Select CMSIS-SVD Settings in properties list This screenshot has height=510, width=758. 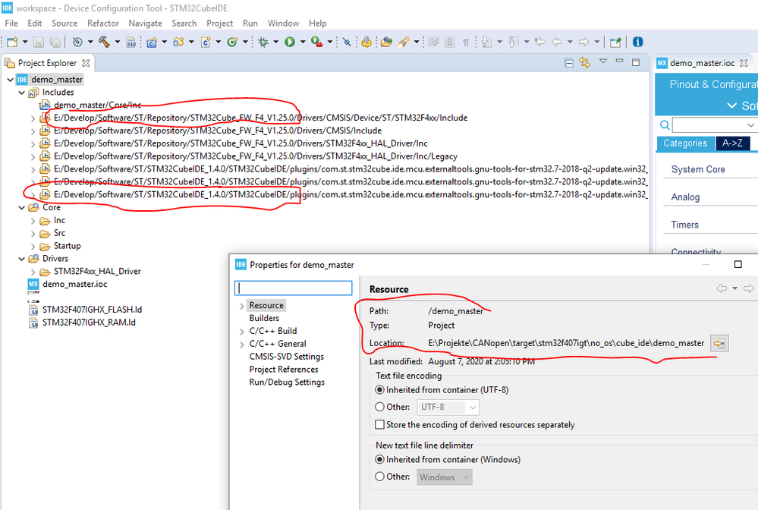pos(287,356)
